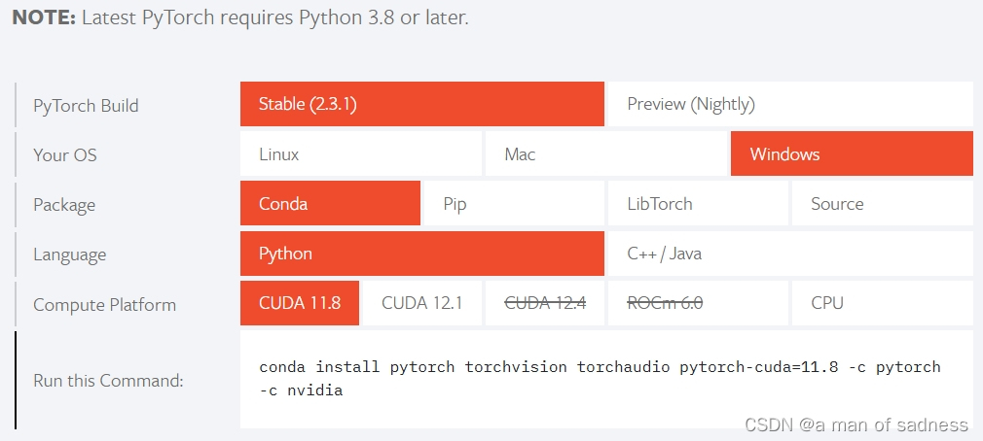Click the disabled ROCm 6.0 option
Screen dimensions: 983x441
tap(698, 303)
